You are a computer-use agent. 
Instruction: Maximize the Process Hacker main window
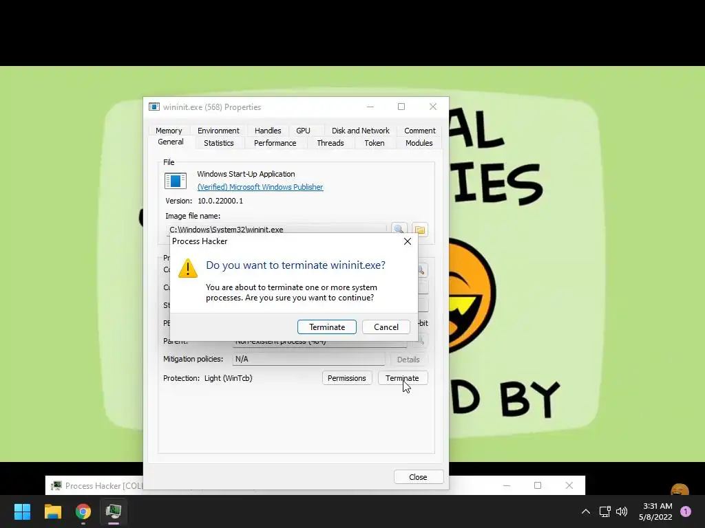(x=538, y=485)
